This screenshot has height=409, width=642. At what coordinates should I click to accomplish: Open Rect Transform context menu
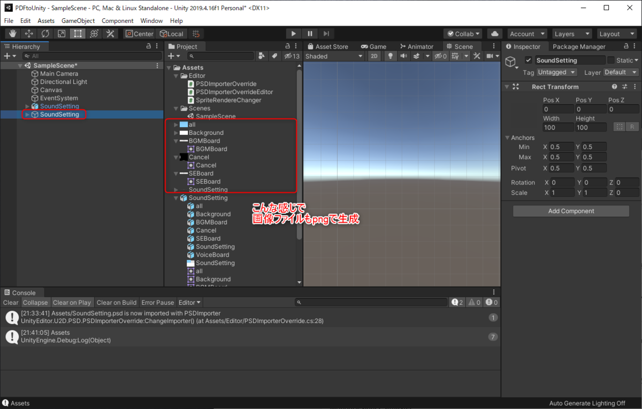pos(634,87)
